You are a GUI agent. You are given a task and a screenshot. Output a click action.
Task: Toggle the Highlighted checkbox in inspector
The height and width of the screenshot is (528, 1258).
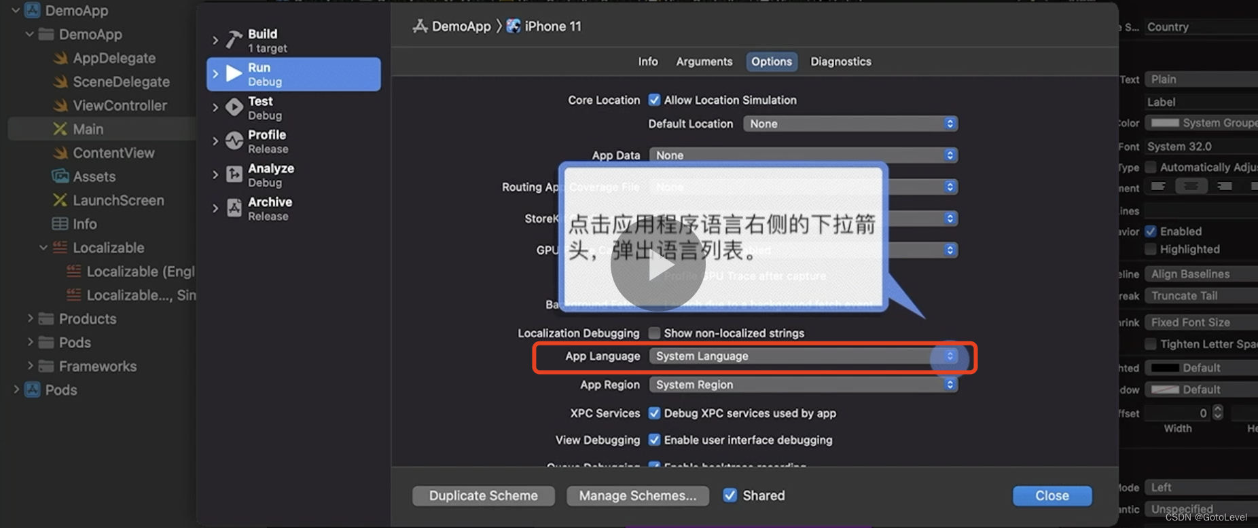[1151, 249]
